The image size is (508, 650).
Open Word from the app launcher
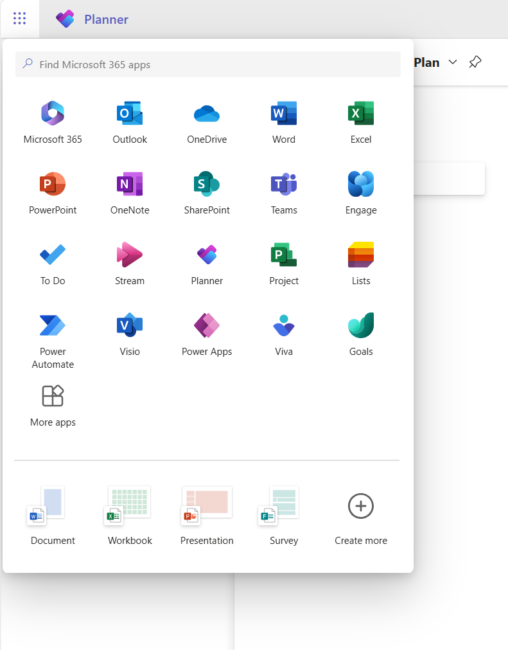[x=284, y=114]
